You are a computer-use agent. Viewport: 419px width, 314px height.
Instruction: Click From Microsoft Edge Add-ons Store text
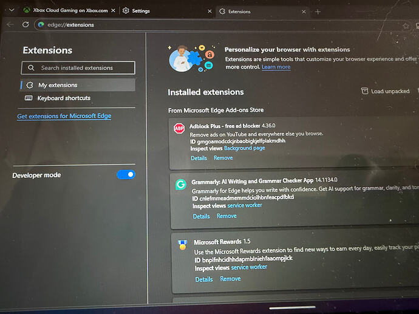tap(216, 110)
